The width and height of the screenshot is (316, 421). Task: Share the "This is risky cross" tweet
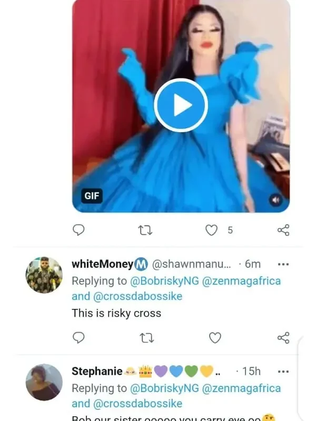(x=283, y=337)
